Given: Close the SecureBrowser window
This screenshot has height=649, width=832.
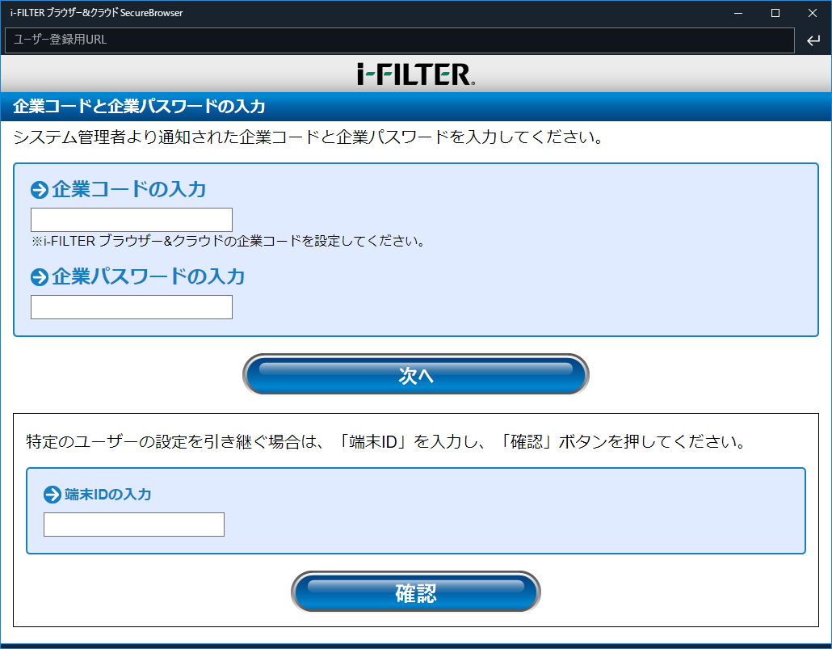Looking at the screenshot, I should tap(812, 13).
